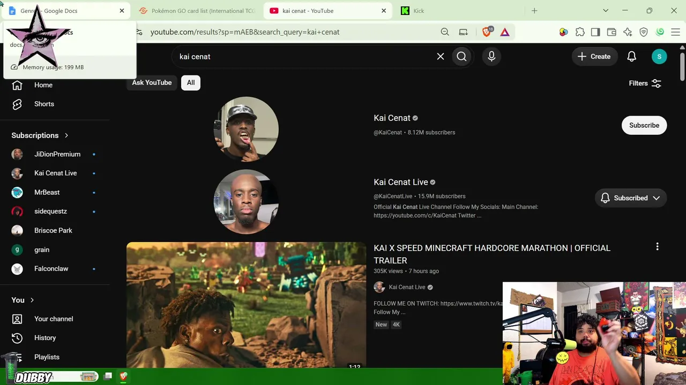The width and height of the screenshot is (686, 385).
Task: Click the "305K views" text
Action: [388, 271]
